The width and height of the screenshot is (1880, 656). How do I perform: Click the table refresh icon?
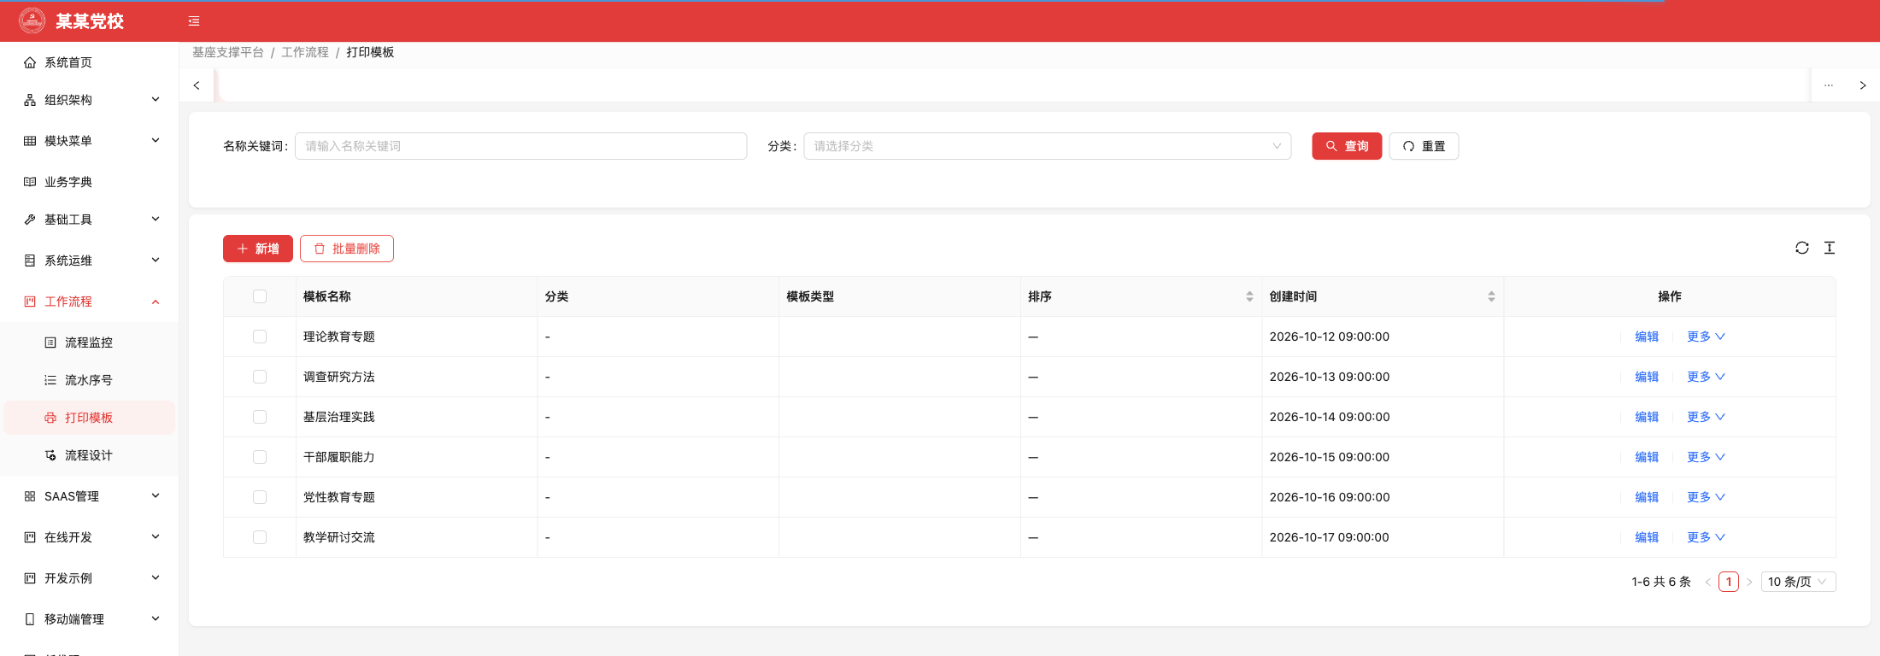tap(1802, 248)
